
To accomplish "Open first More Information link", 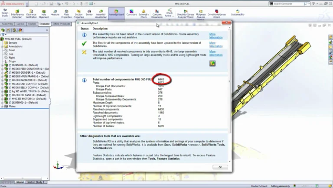I will click(x=215, y=36).
